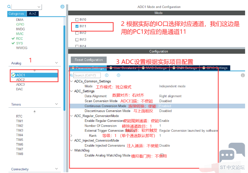Uncheck the IN11 channel checkbox
The image size is (248, 173).
click(x=77, y=26)
